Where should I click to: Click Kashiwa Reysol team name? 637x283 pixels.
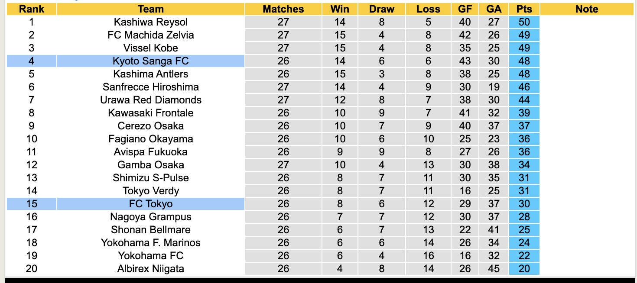point(150,22)
